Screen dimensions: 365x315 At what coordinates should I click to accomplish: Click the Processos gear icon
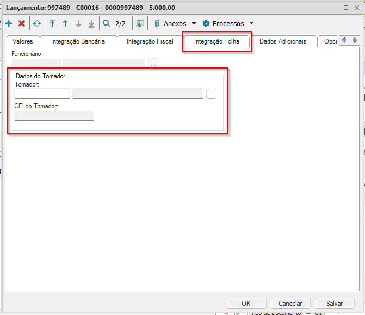pos(206,23)
